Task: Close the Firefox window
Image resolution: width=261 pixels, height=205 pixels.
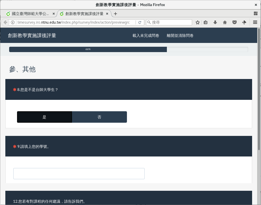Action: [x=256, y=5]
